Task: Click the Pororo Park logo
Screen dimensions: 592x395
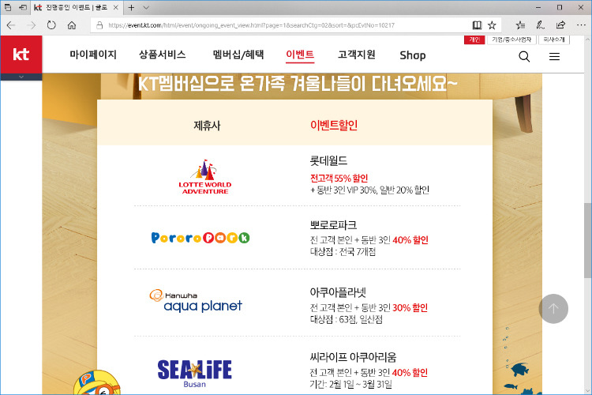Action: [x=200, y=237]
